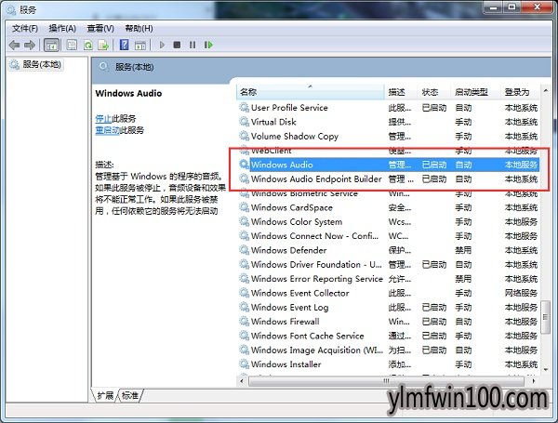Toggle the console tree show/hide icon
Screen dimensions: 558x423
pyautogui.click(x=51, y=46)
